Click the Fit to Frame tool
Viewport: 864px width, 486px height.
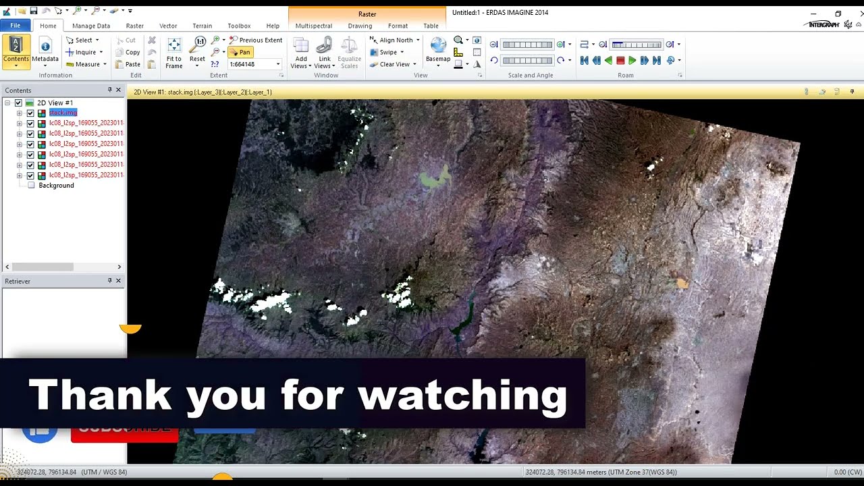[174, 52]
